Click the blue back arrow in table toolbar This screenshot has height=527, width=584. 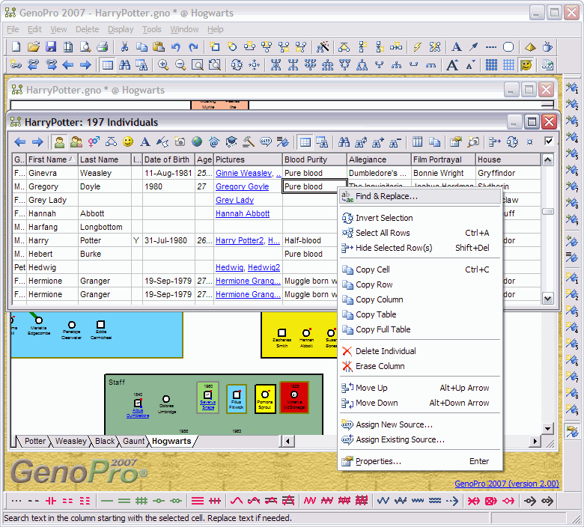[x=20, y=141]
